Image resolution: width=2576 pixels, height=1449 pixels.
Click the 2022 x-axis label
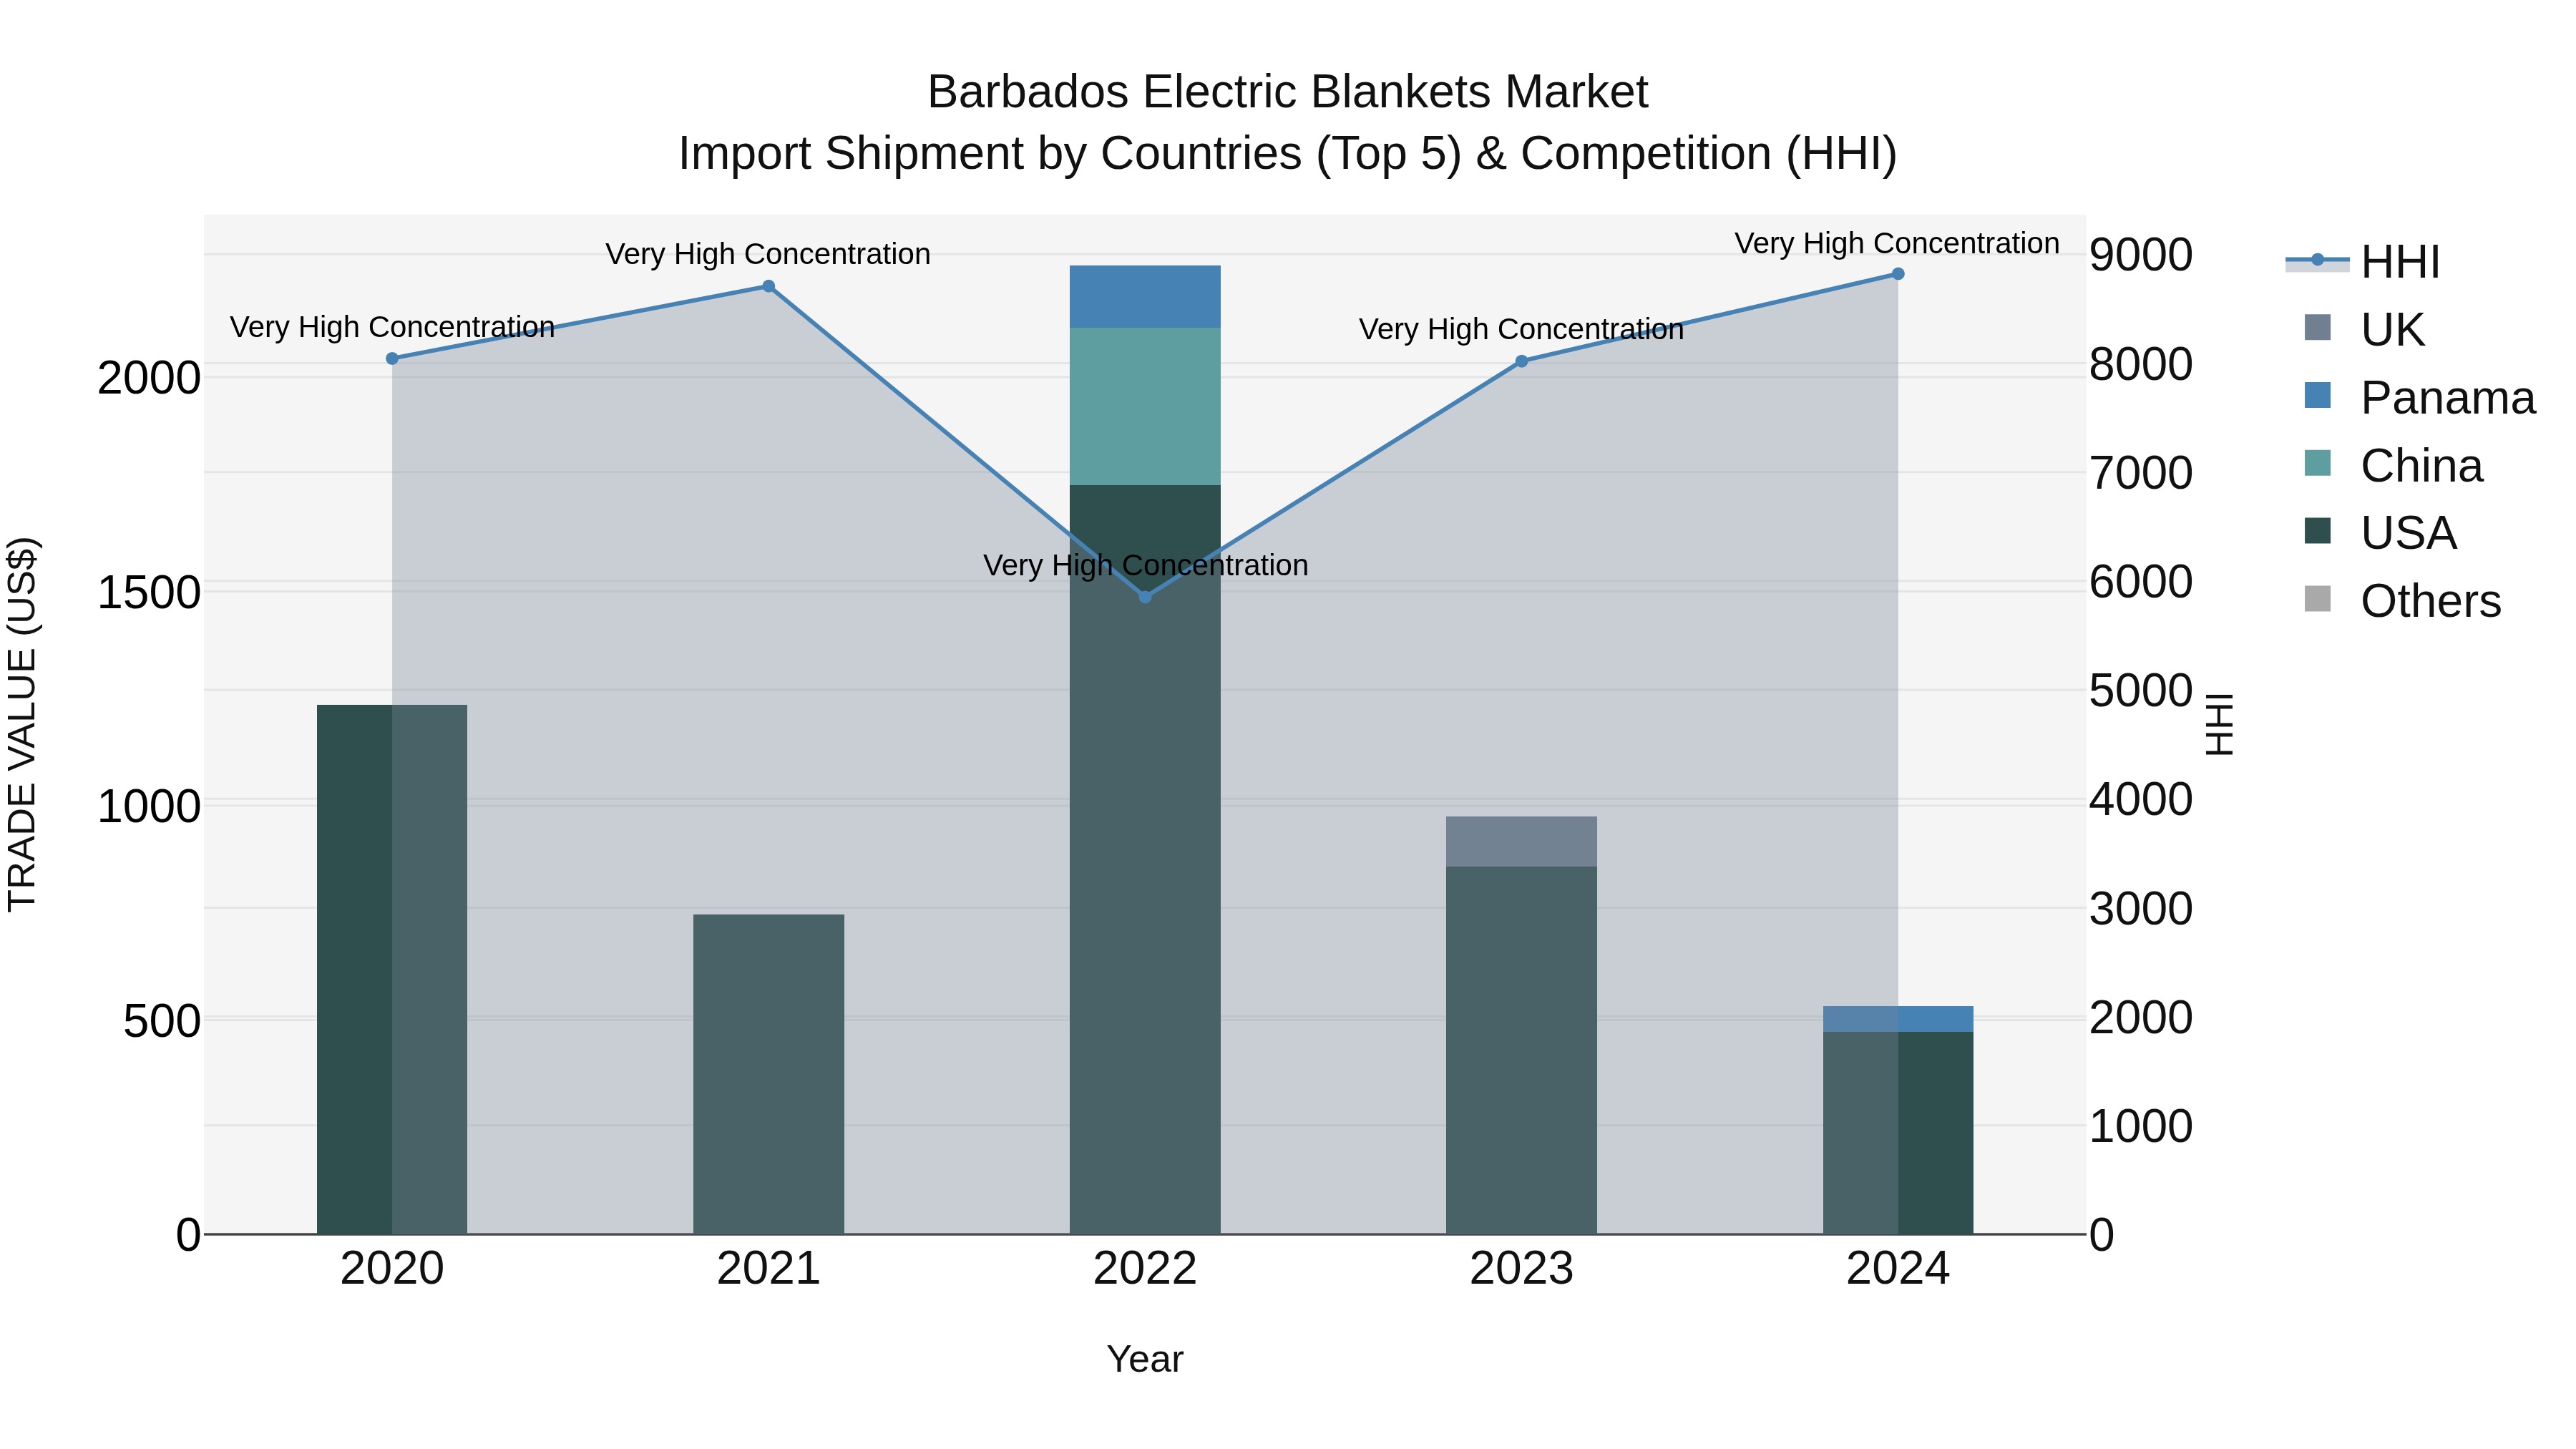tap(1145, 1269)
